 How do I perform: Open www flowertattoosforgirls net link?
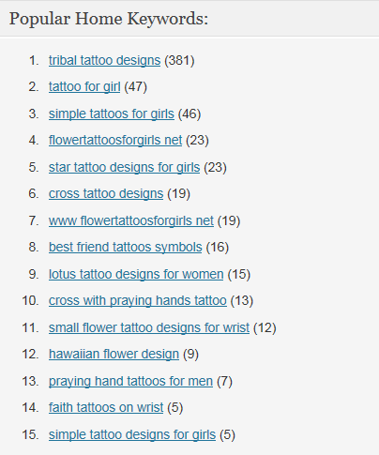pos(131,220)
